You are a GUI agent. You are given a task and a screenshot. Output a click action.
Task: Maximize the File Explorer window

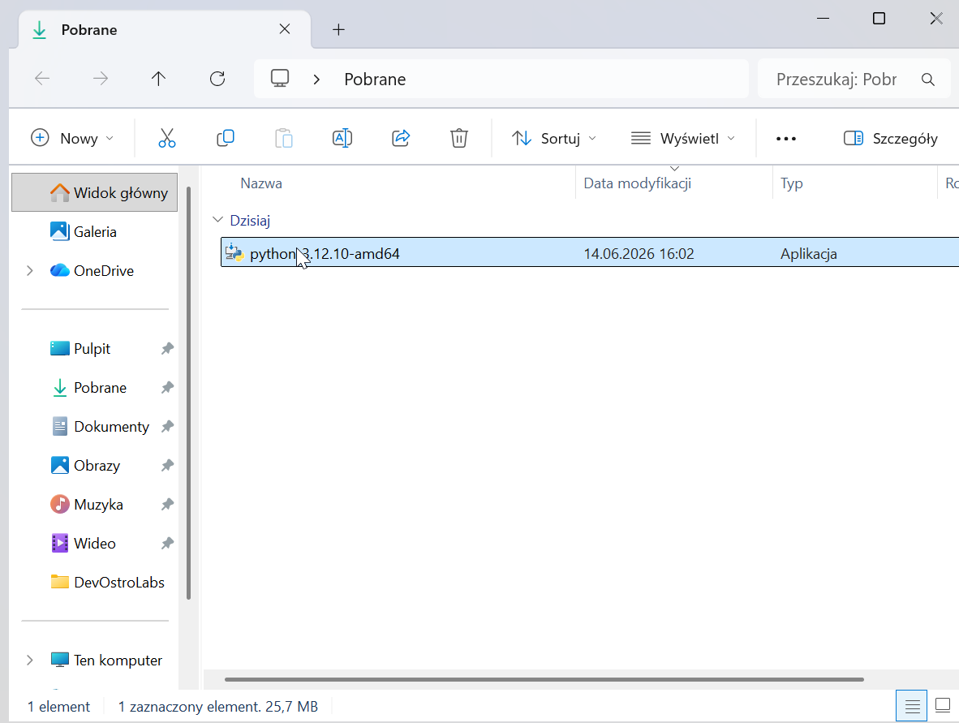(x=879, y=19)
